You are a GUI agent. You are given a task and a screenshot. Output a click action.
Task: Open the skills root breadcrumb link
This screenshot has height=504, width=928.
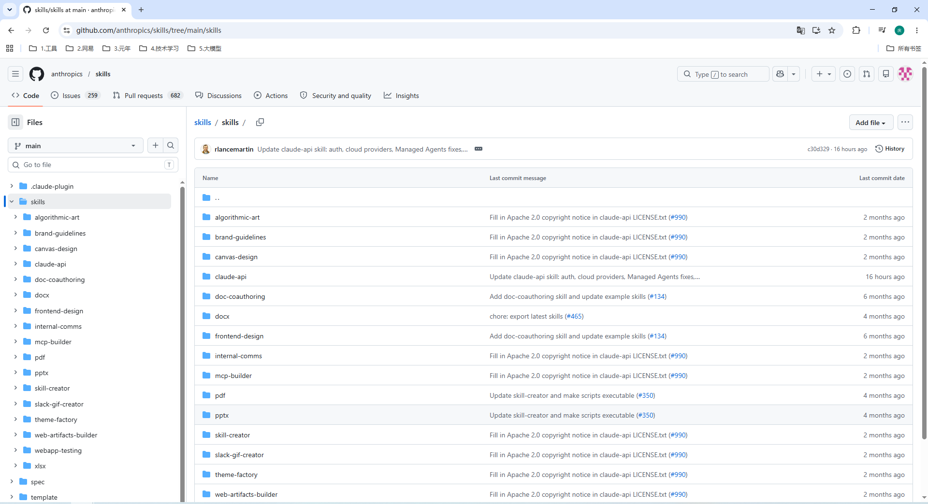point(203,122)
